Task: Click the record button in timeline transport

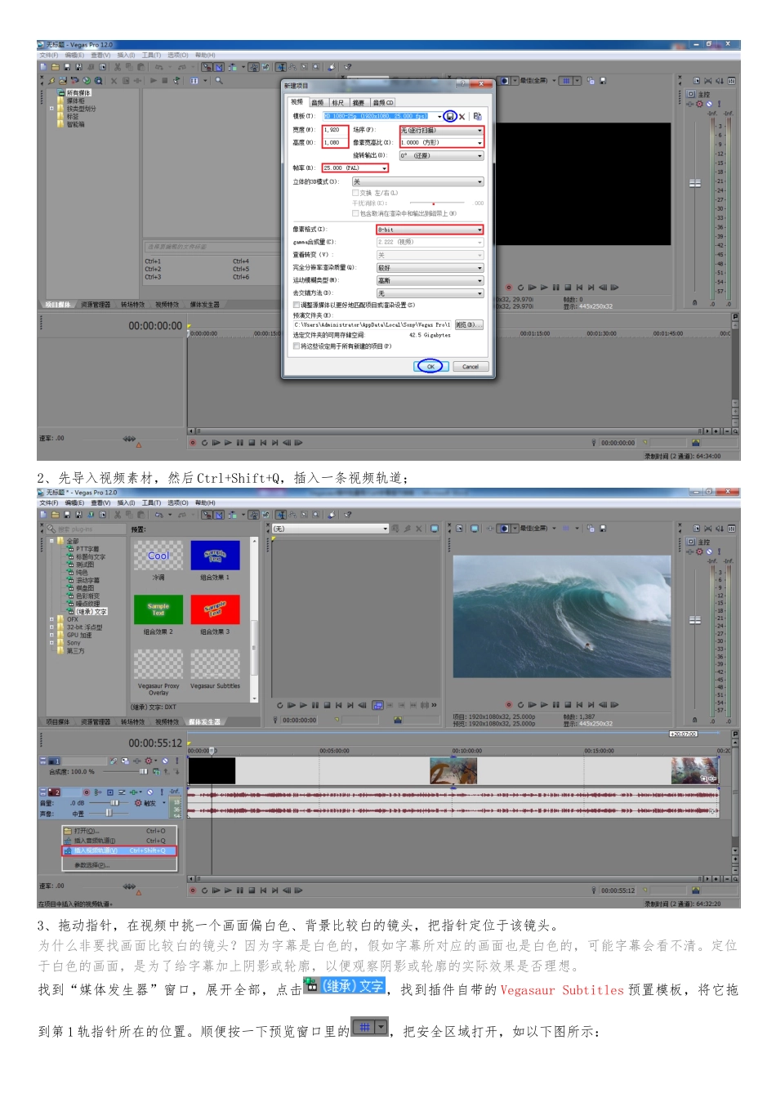Action: pos(193,890)
